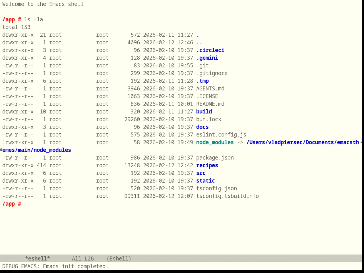Image resolution: width=364 pixels, height=273 pixels.
Task: Select the README.md file name
Action: pyautogui.click(x=210, y=104)
